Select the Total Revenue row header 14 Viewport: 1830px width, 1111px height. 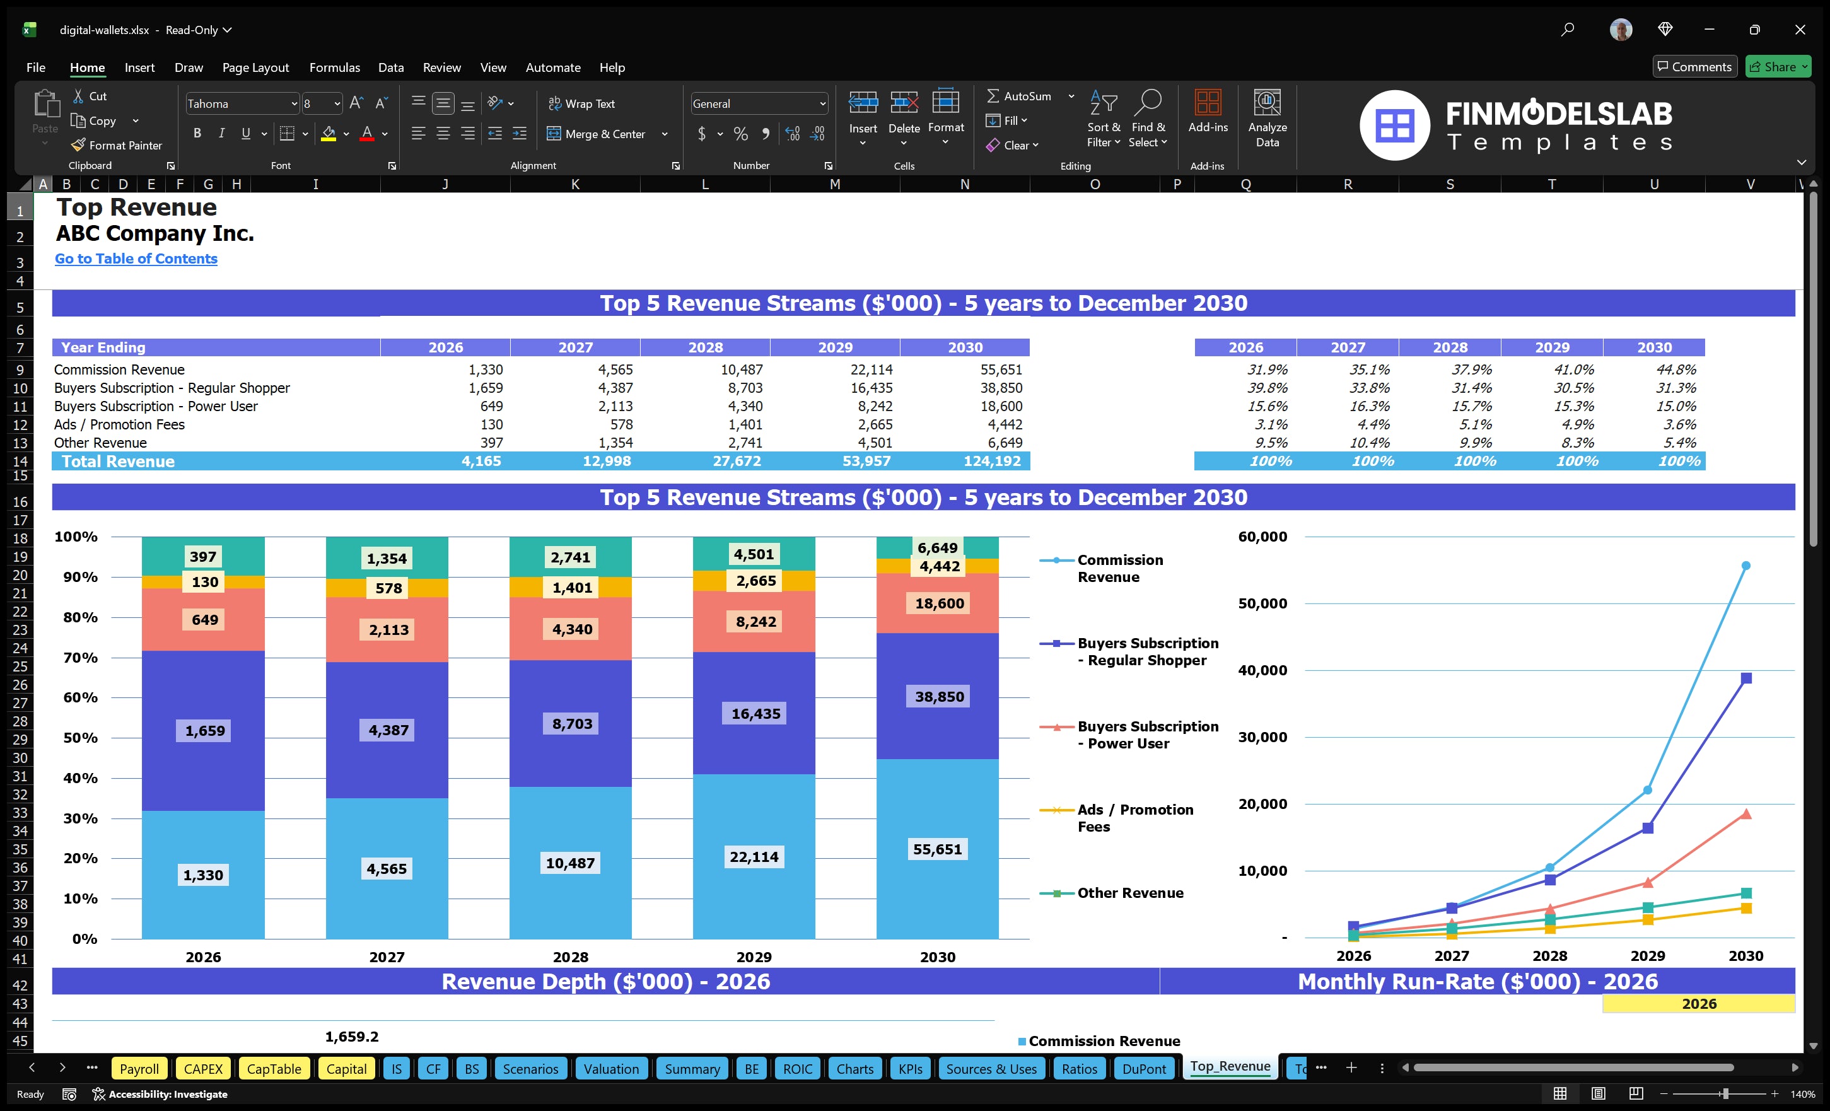click(x=20, y=461)
